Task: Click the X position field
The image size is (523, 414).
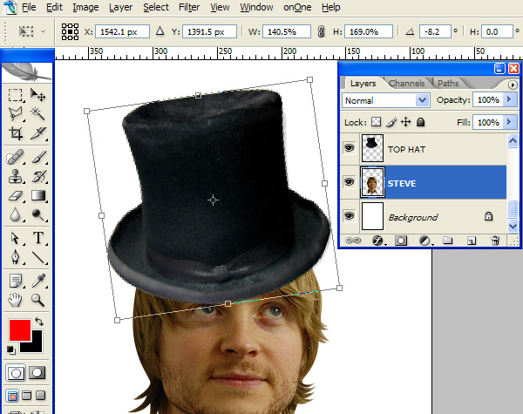Action: 122,31
